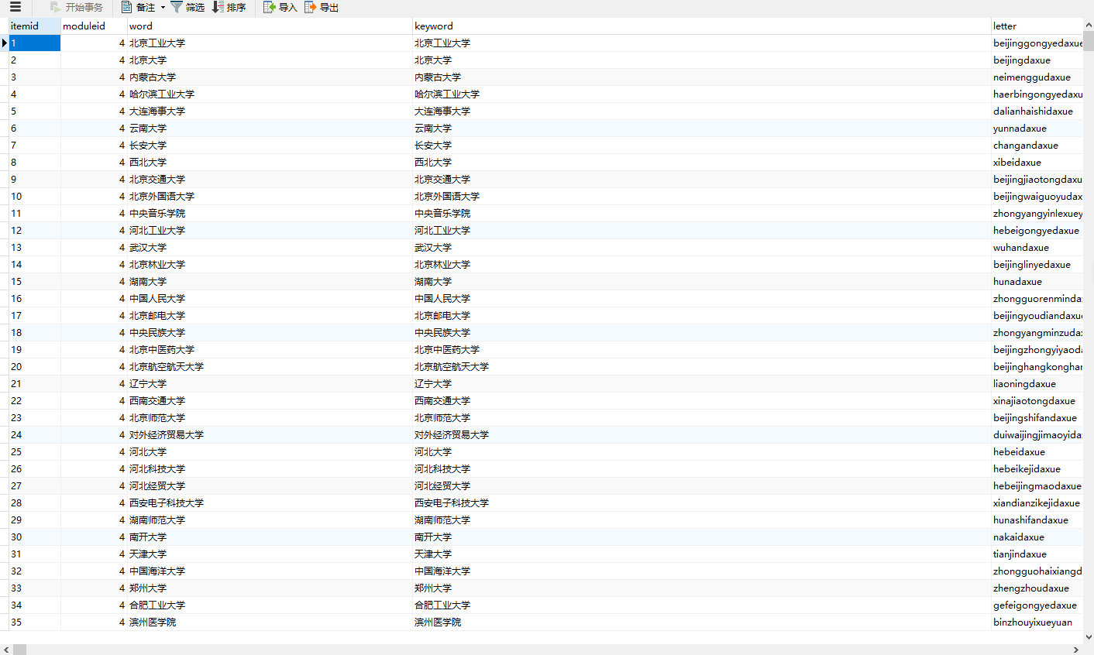Select the letter column header
1094x655 pixels.
click(1037, 26)
